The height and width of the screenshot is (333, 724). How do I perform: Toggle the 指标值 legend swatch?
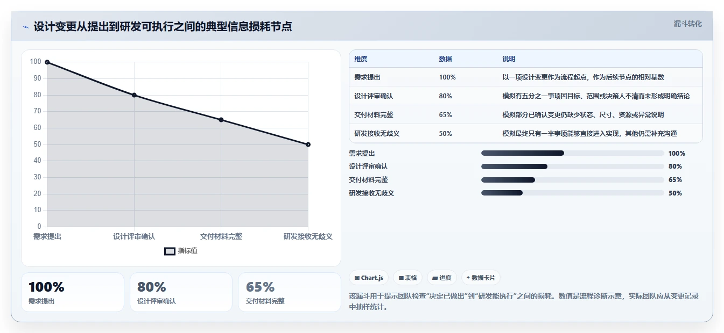[170, 251]
